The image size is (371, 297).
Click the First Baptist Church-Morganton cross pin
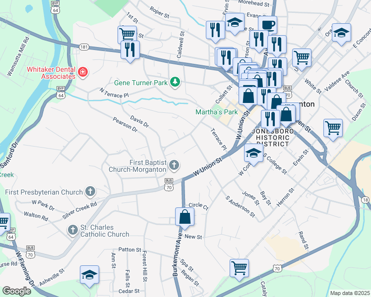pyautogui.click(x=174, y=165)
